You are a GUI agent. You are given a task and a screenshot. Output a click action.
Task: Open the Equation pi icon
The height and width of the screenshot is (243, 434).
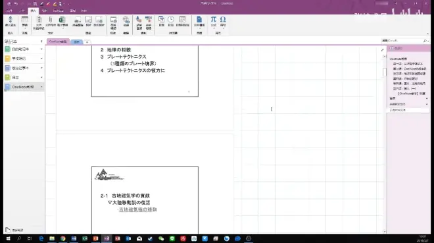tap(214, 21)
